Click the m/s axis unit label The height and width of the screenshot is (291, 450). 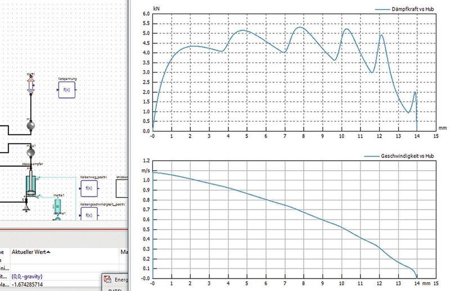pyautogui.click(x=146, y=171)
